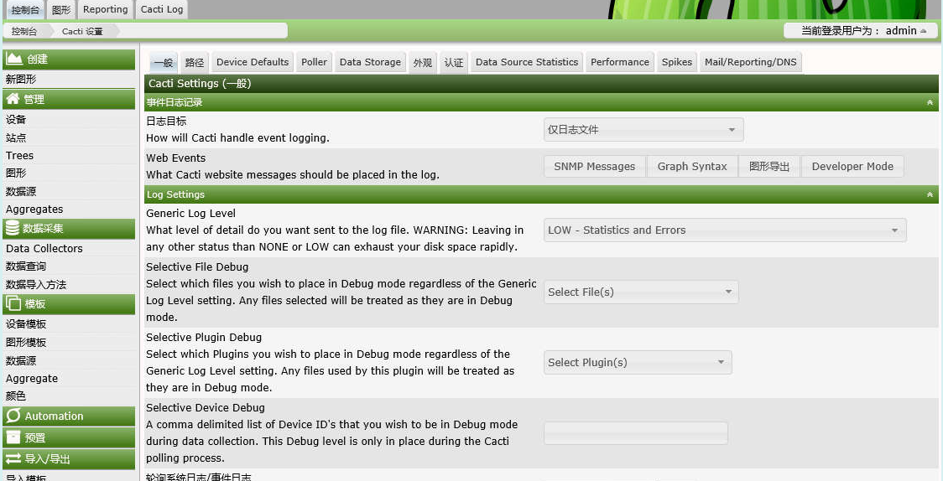Open the admin user menu
This screenshot has width=943, height=481.
tap(860, 31)
